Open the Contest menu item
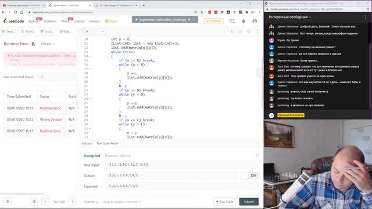The width and height of the screenshot is (372, 209). coord(79,21)
